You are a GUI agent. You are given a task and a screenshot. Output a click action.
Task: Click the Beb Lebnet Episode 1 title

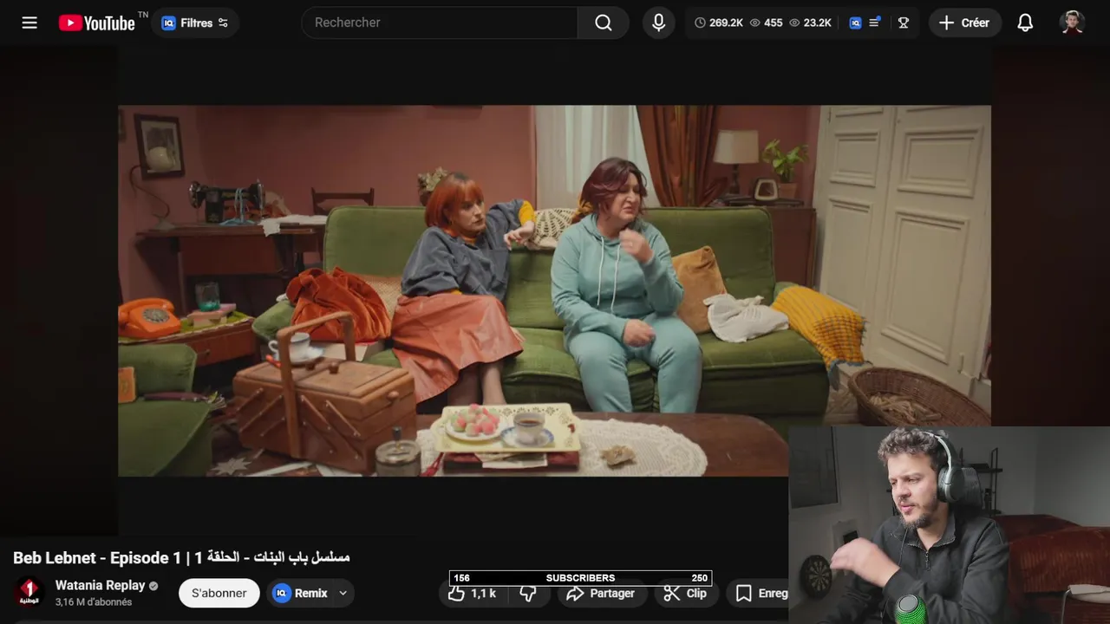point(181,557)
